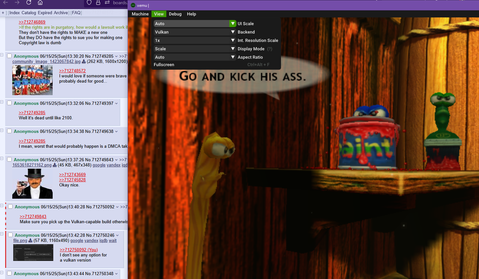Open post menu arrow for No.712749285
Viewport: 479px width, 279px height.
pos(116,56)
